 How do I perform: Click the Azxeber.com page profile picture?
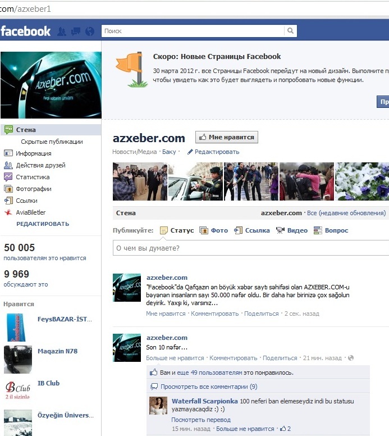(x=51, y=85)
